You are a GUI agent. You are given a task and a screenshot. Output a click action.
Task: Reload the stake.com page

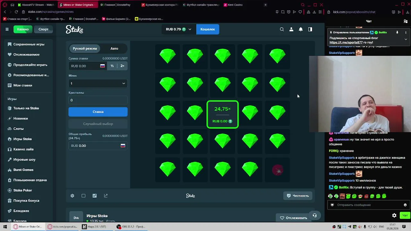click(16, 12)
